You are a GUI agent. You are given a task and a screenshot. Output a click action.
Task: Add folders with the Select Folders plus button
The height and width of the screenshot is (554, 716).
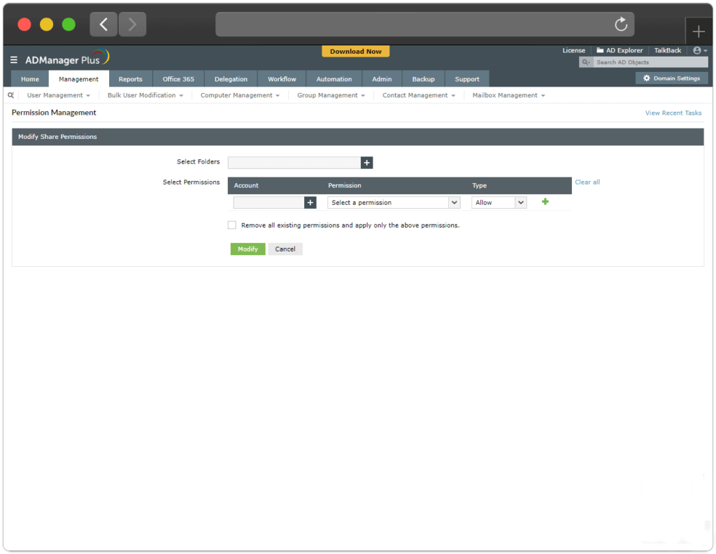pyautogui.click(x=366, y=163)
